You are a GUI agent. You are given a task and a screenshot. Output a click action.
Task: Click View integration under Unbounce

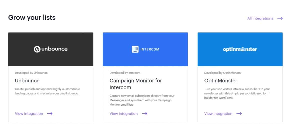click(29, 114)
